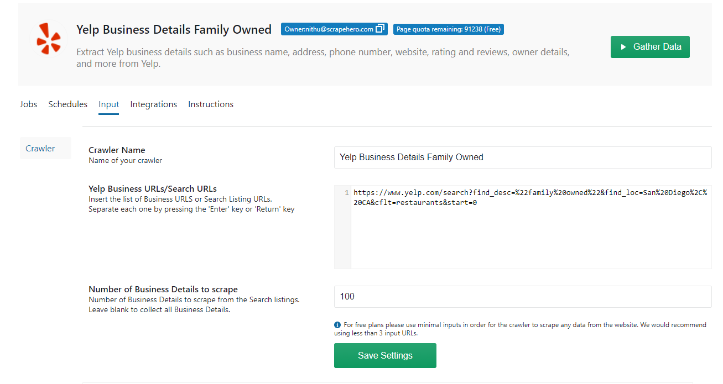
Task: Open the Instructions tab
Action: tap(211, 104)
